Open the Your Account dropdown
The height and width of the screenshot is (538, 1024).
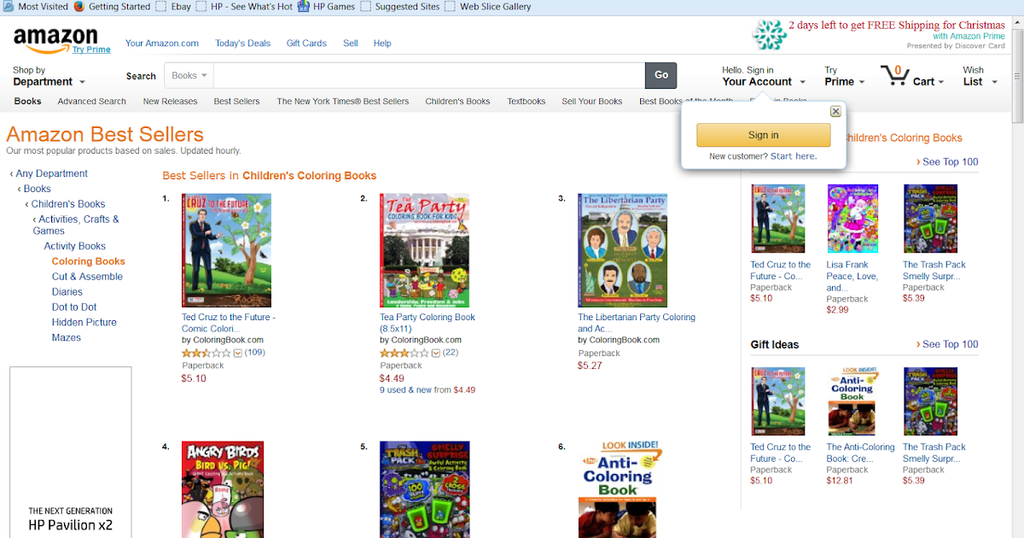764,76
